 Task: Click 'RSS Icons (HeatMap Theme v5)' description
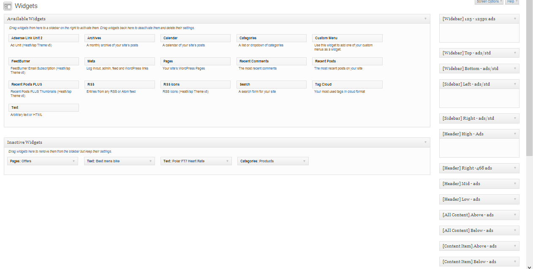click(x=185, y=92)
